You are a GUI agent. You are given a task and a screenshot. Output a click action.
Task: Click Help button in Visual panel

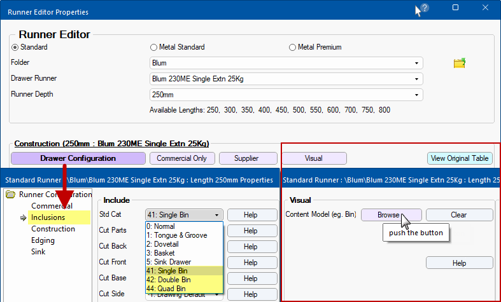point(459,263)
